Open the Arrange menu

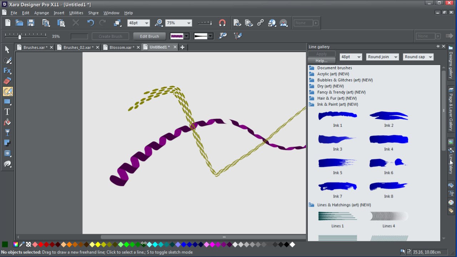[41, 13]
